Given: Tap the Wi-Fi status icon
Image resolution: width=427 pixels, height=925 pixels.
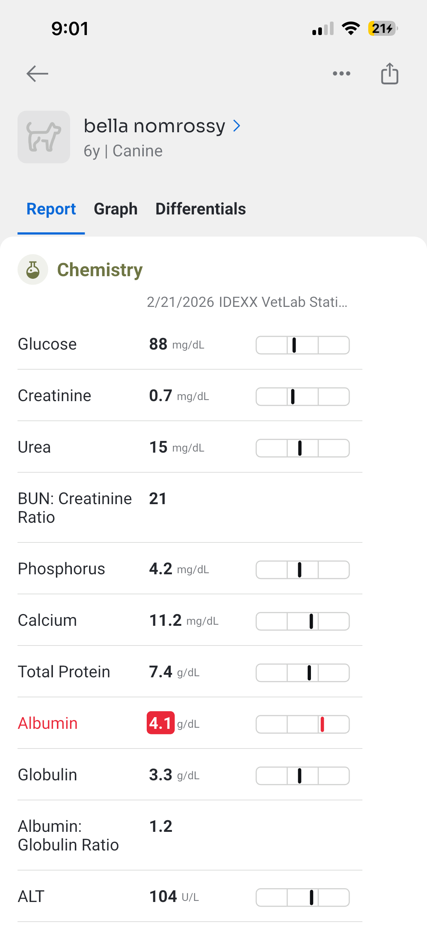Looking at the screenshot, I should tap(351, 28).
